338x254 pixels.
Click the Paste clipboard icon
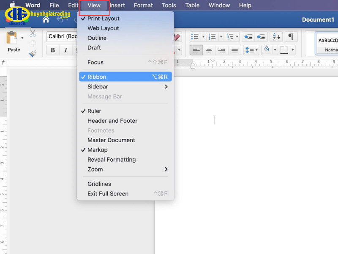pyautogui.click(x=12, y=38)
